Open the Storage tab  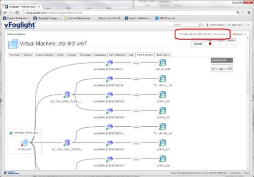[x=72, y=55]
